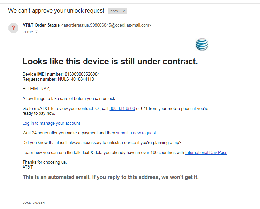Viewport: 260px width, 209px height.
Task: Click the sender name AT&T Order Status
Action: (x=41, y=25)
